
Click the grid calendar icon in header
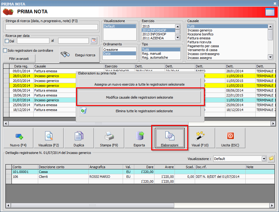[x=270, y=12]
